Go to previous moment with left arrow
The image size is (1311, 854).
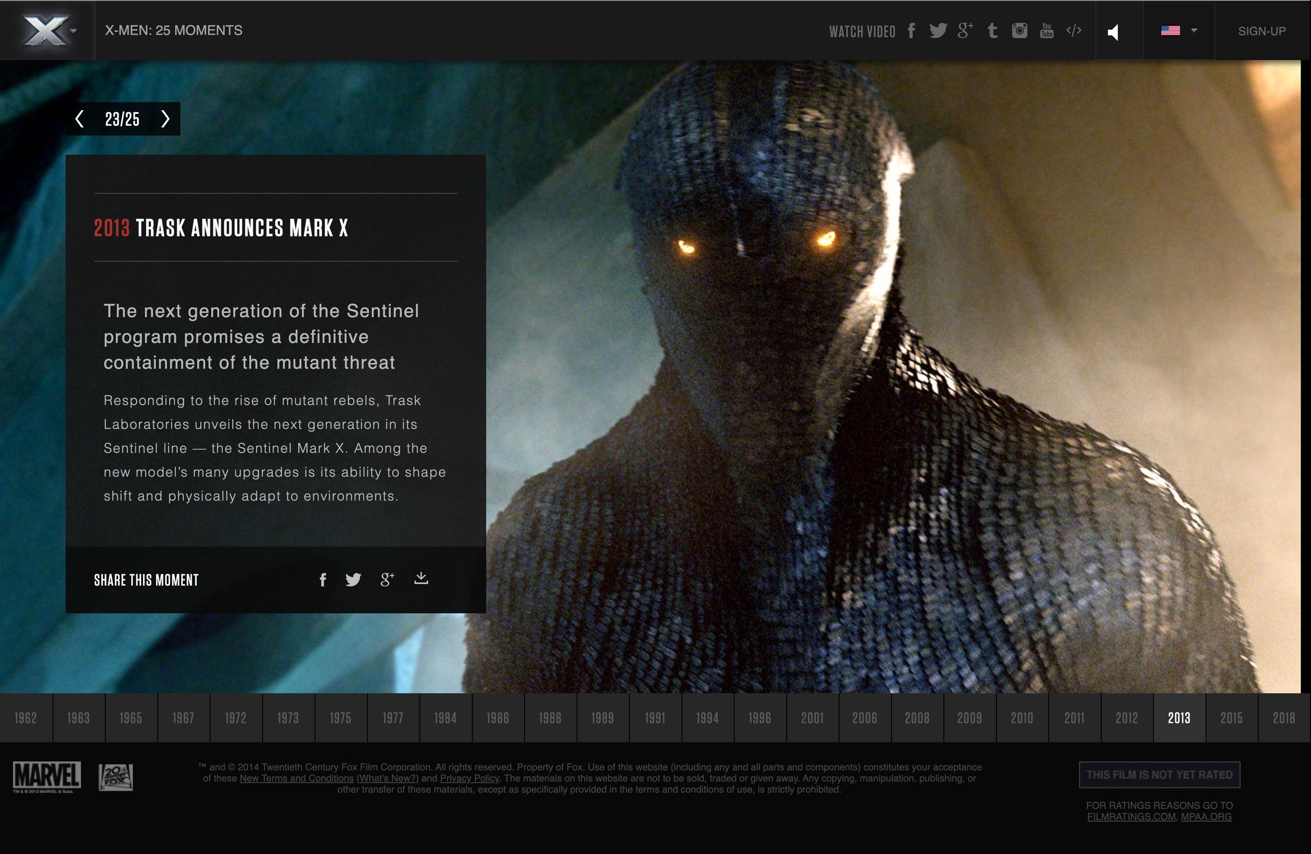[80, 119]
